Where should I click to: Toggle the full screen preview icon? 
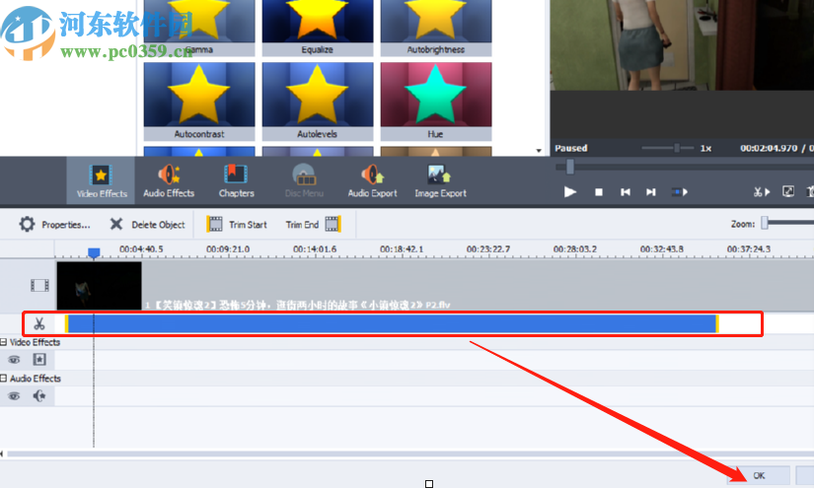[788, 192]
